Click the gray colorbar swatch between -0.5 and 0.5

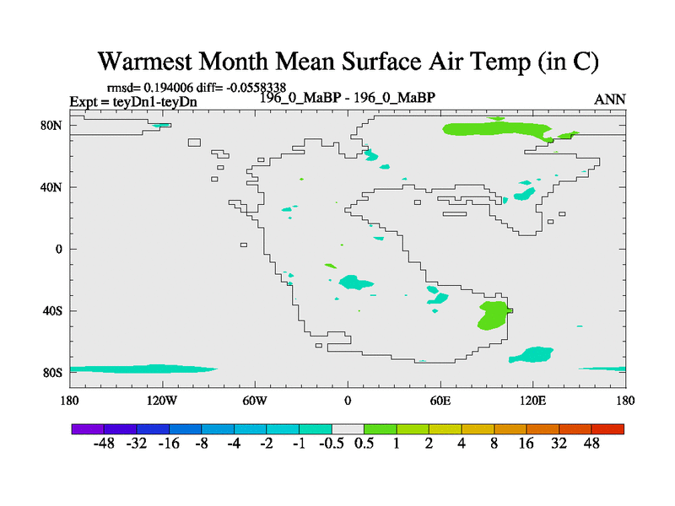348,429
